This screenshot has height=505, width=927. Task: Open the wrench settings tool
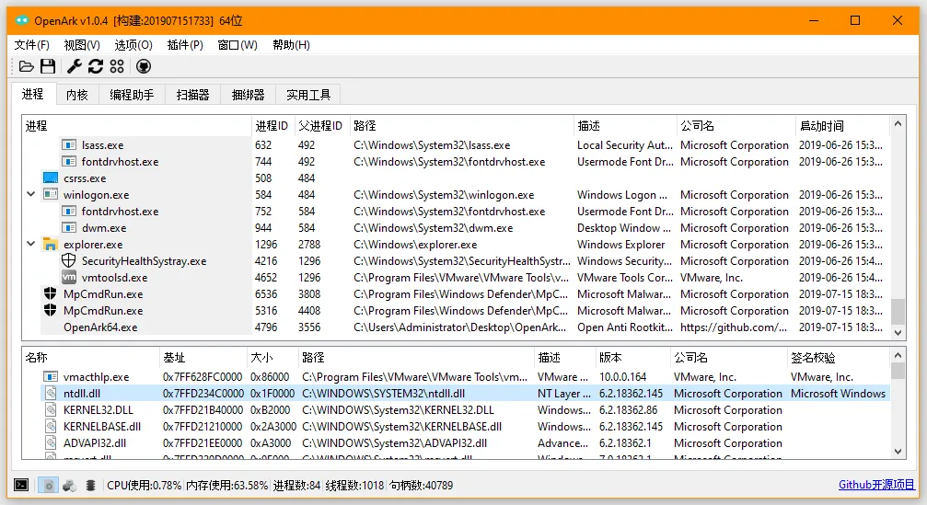75,66
